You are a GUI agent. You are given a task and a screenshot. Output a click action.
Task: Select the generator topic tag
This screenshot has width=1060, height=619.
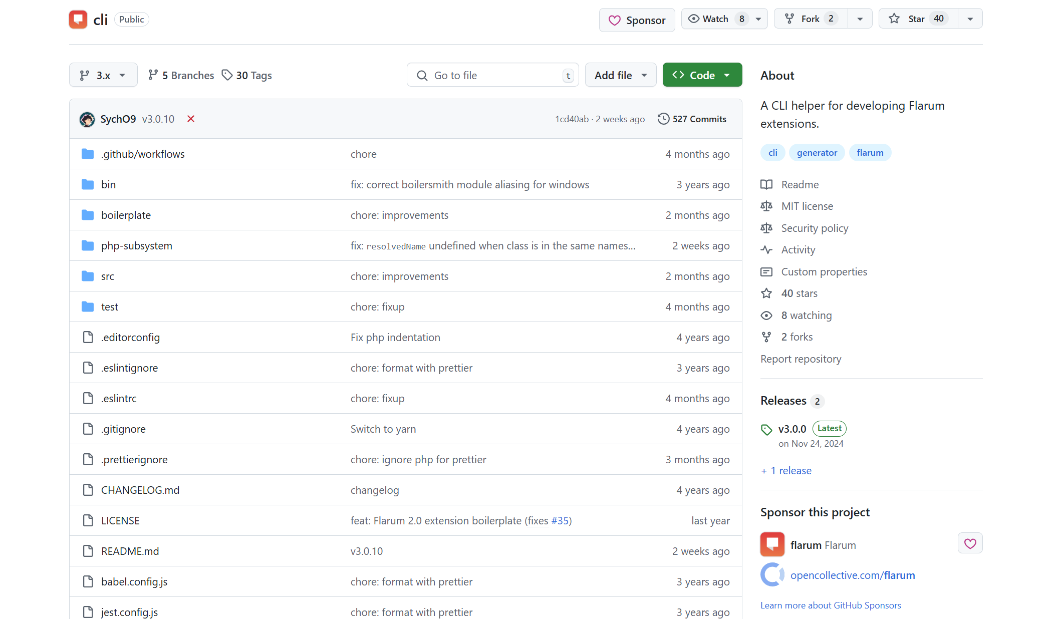point(817,153)
